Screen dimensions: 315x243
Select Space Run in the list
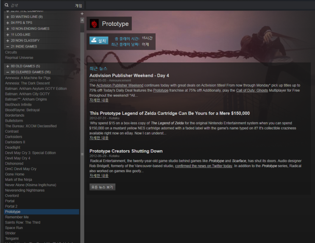14,228
